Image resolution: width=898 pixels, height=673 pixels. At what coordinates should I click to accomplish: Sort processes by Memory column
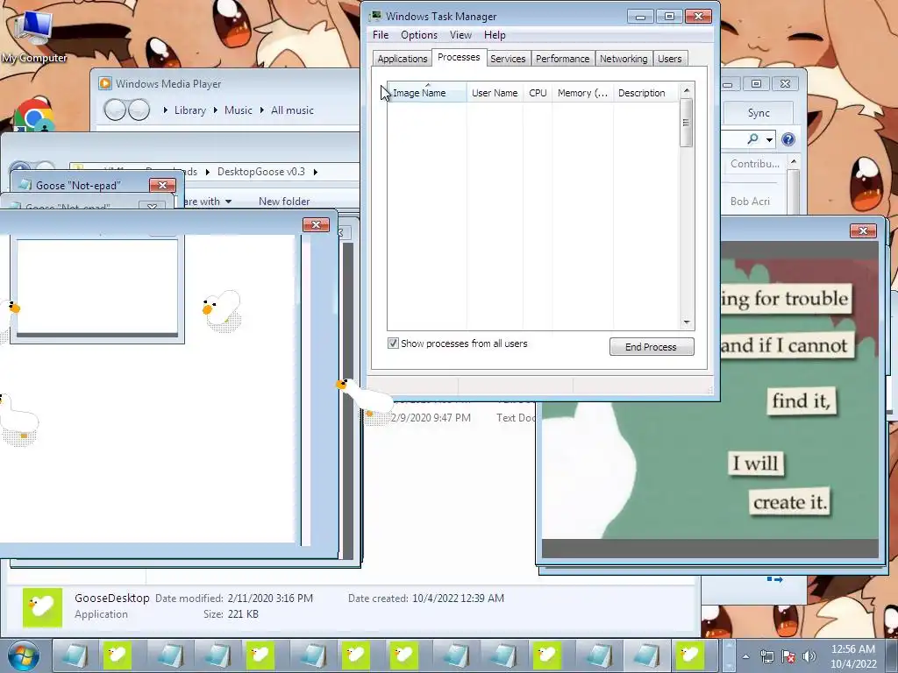[x=582, y=93]
